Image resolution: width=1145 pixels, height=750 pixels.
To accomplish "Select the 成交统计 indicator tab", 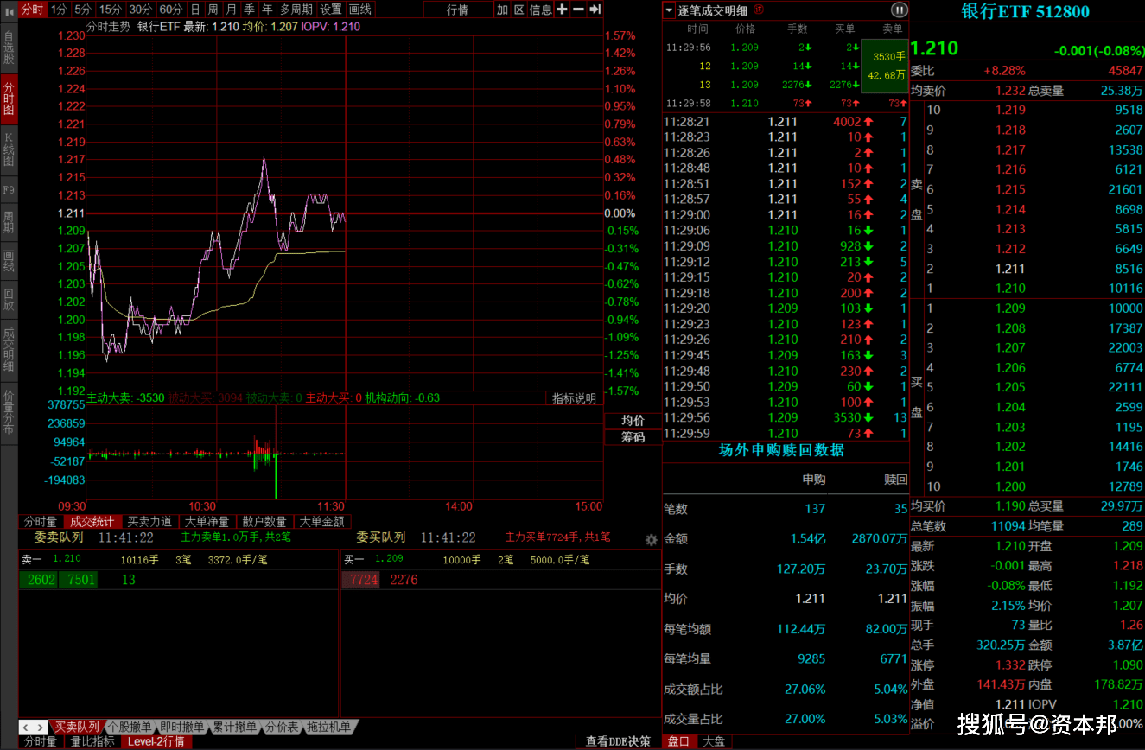I will click(x=92, y=522).
